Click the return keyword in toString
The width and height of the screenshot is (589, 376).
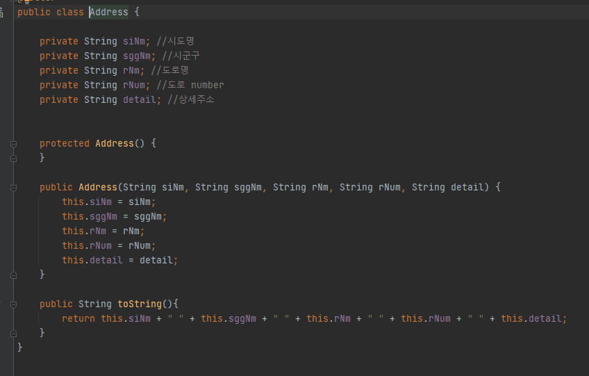[x=78, y=319]
